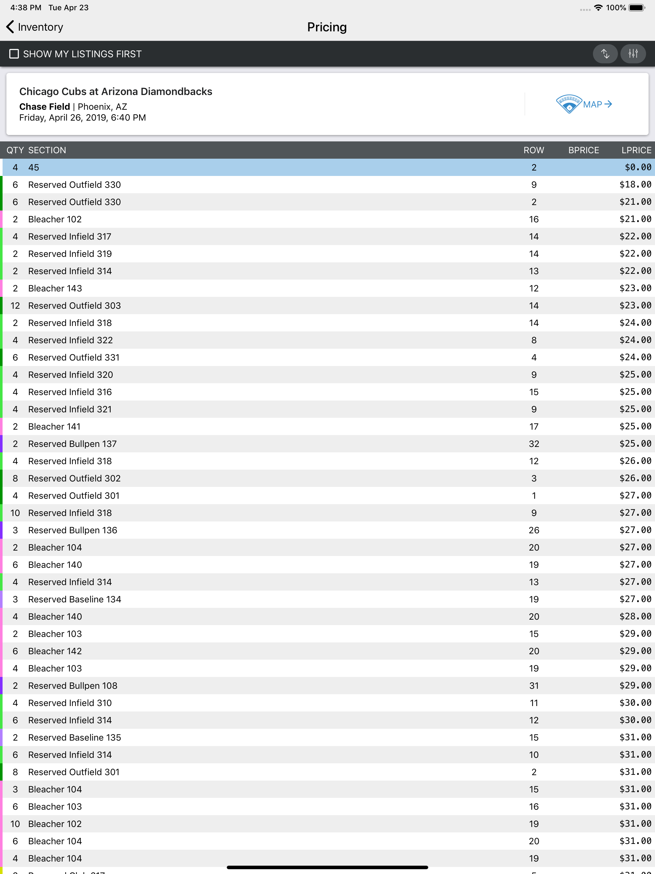Select Reserved Infield 318 row 12 listing
The image size is (655, 874).
click(327, 461)
